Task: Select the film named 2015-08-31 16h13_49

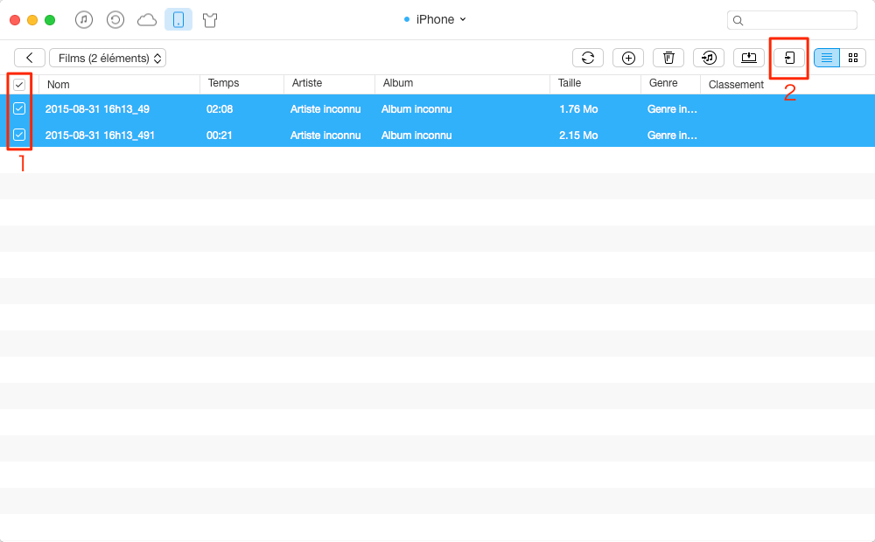Action: click(97, 109)
